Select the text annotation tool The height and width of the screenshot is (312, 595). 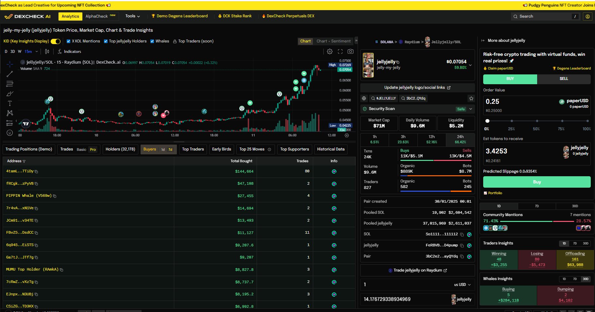tap(10, 103)
